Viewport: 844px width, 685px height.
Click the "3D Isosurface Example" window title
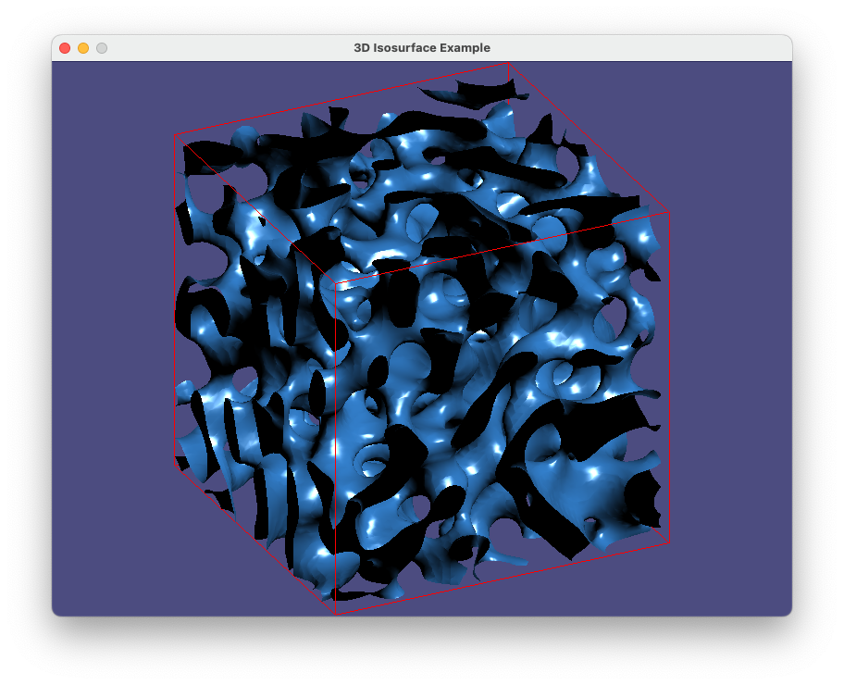[422, 48]
